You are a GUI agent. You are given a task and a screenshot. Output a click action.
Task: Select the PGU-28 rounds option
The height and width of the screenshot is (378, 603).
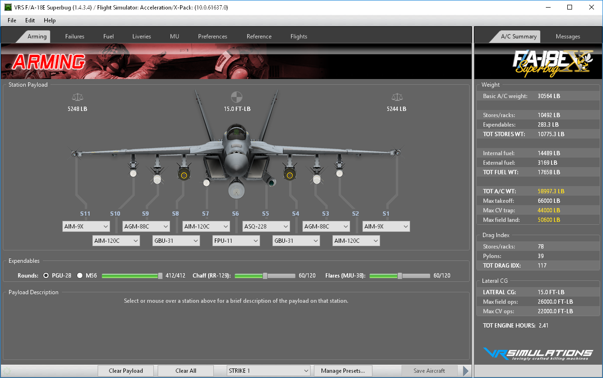46,276
